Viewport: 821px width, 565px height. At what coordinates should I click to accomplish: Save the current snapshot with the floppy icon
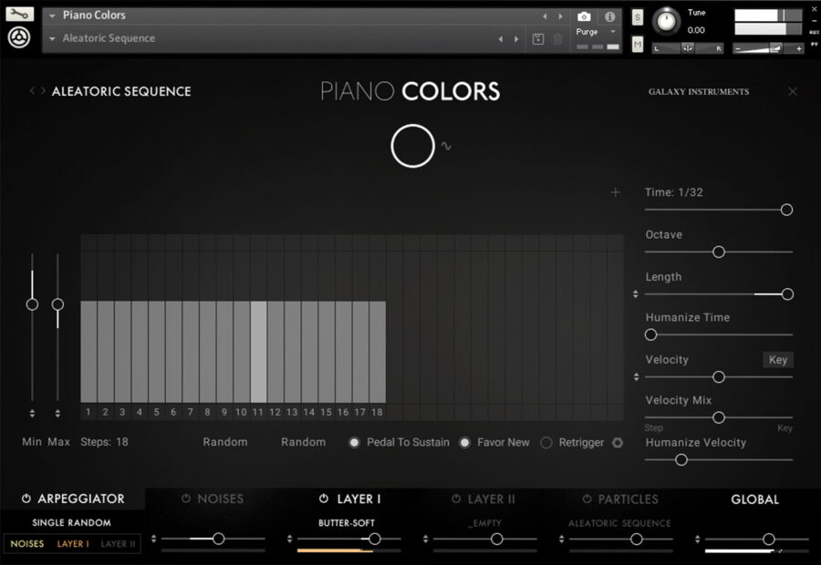click(x=537, y=38)
